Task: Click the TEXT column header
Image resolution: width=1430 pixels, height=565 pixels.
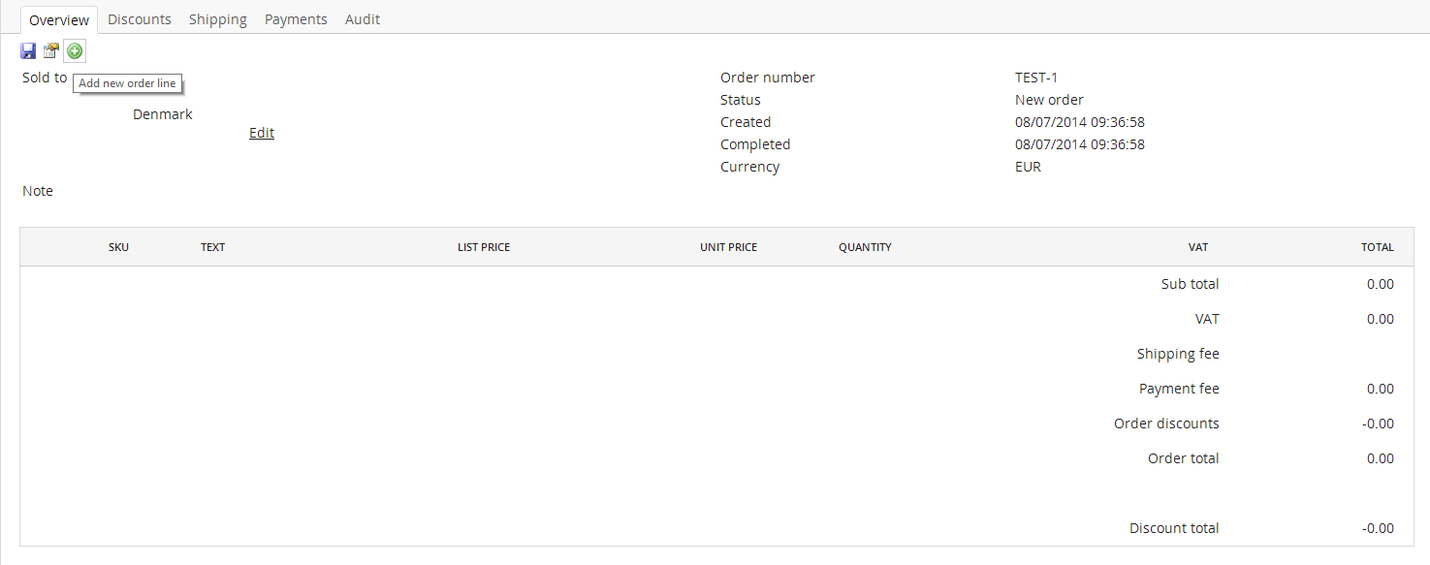Action: coord(212,247)
